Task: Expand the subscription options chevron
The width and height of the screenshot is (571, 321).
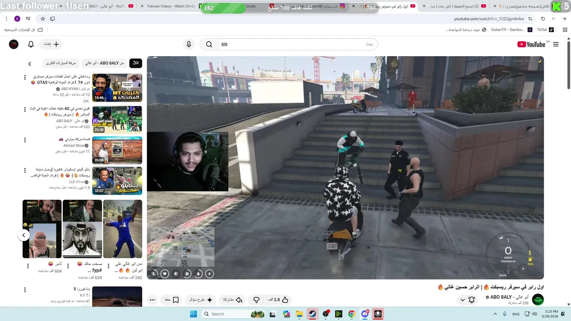Action: click(x=463, y=300)
